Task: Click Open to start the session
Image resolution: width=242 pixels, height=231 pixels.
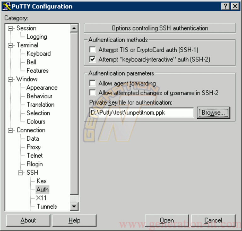Action: pyautogui.click(x=167, y=221)
